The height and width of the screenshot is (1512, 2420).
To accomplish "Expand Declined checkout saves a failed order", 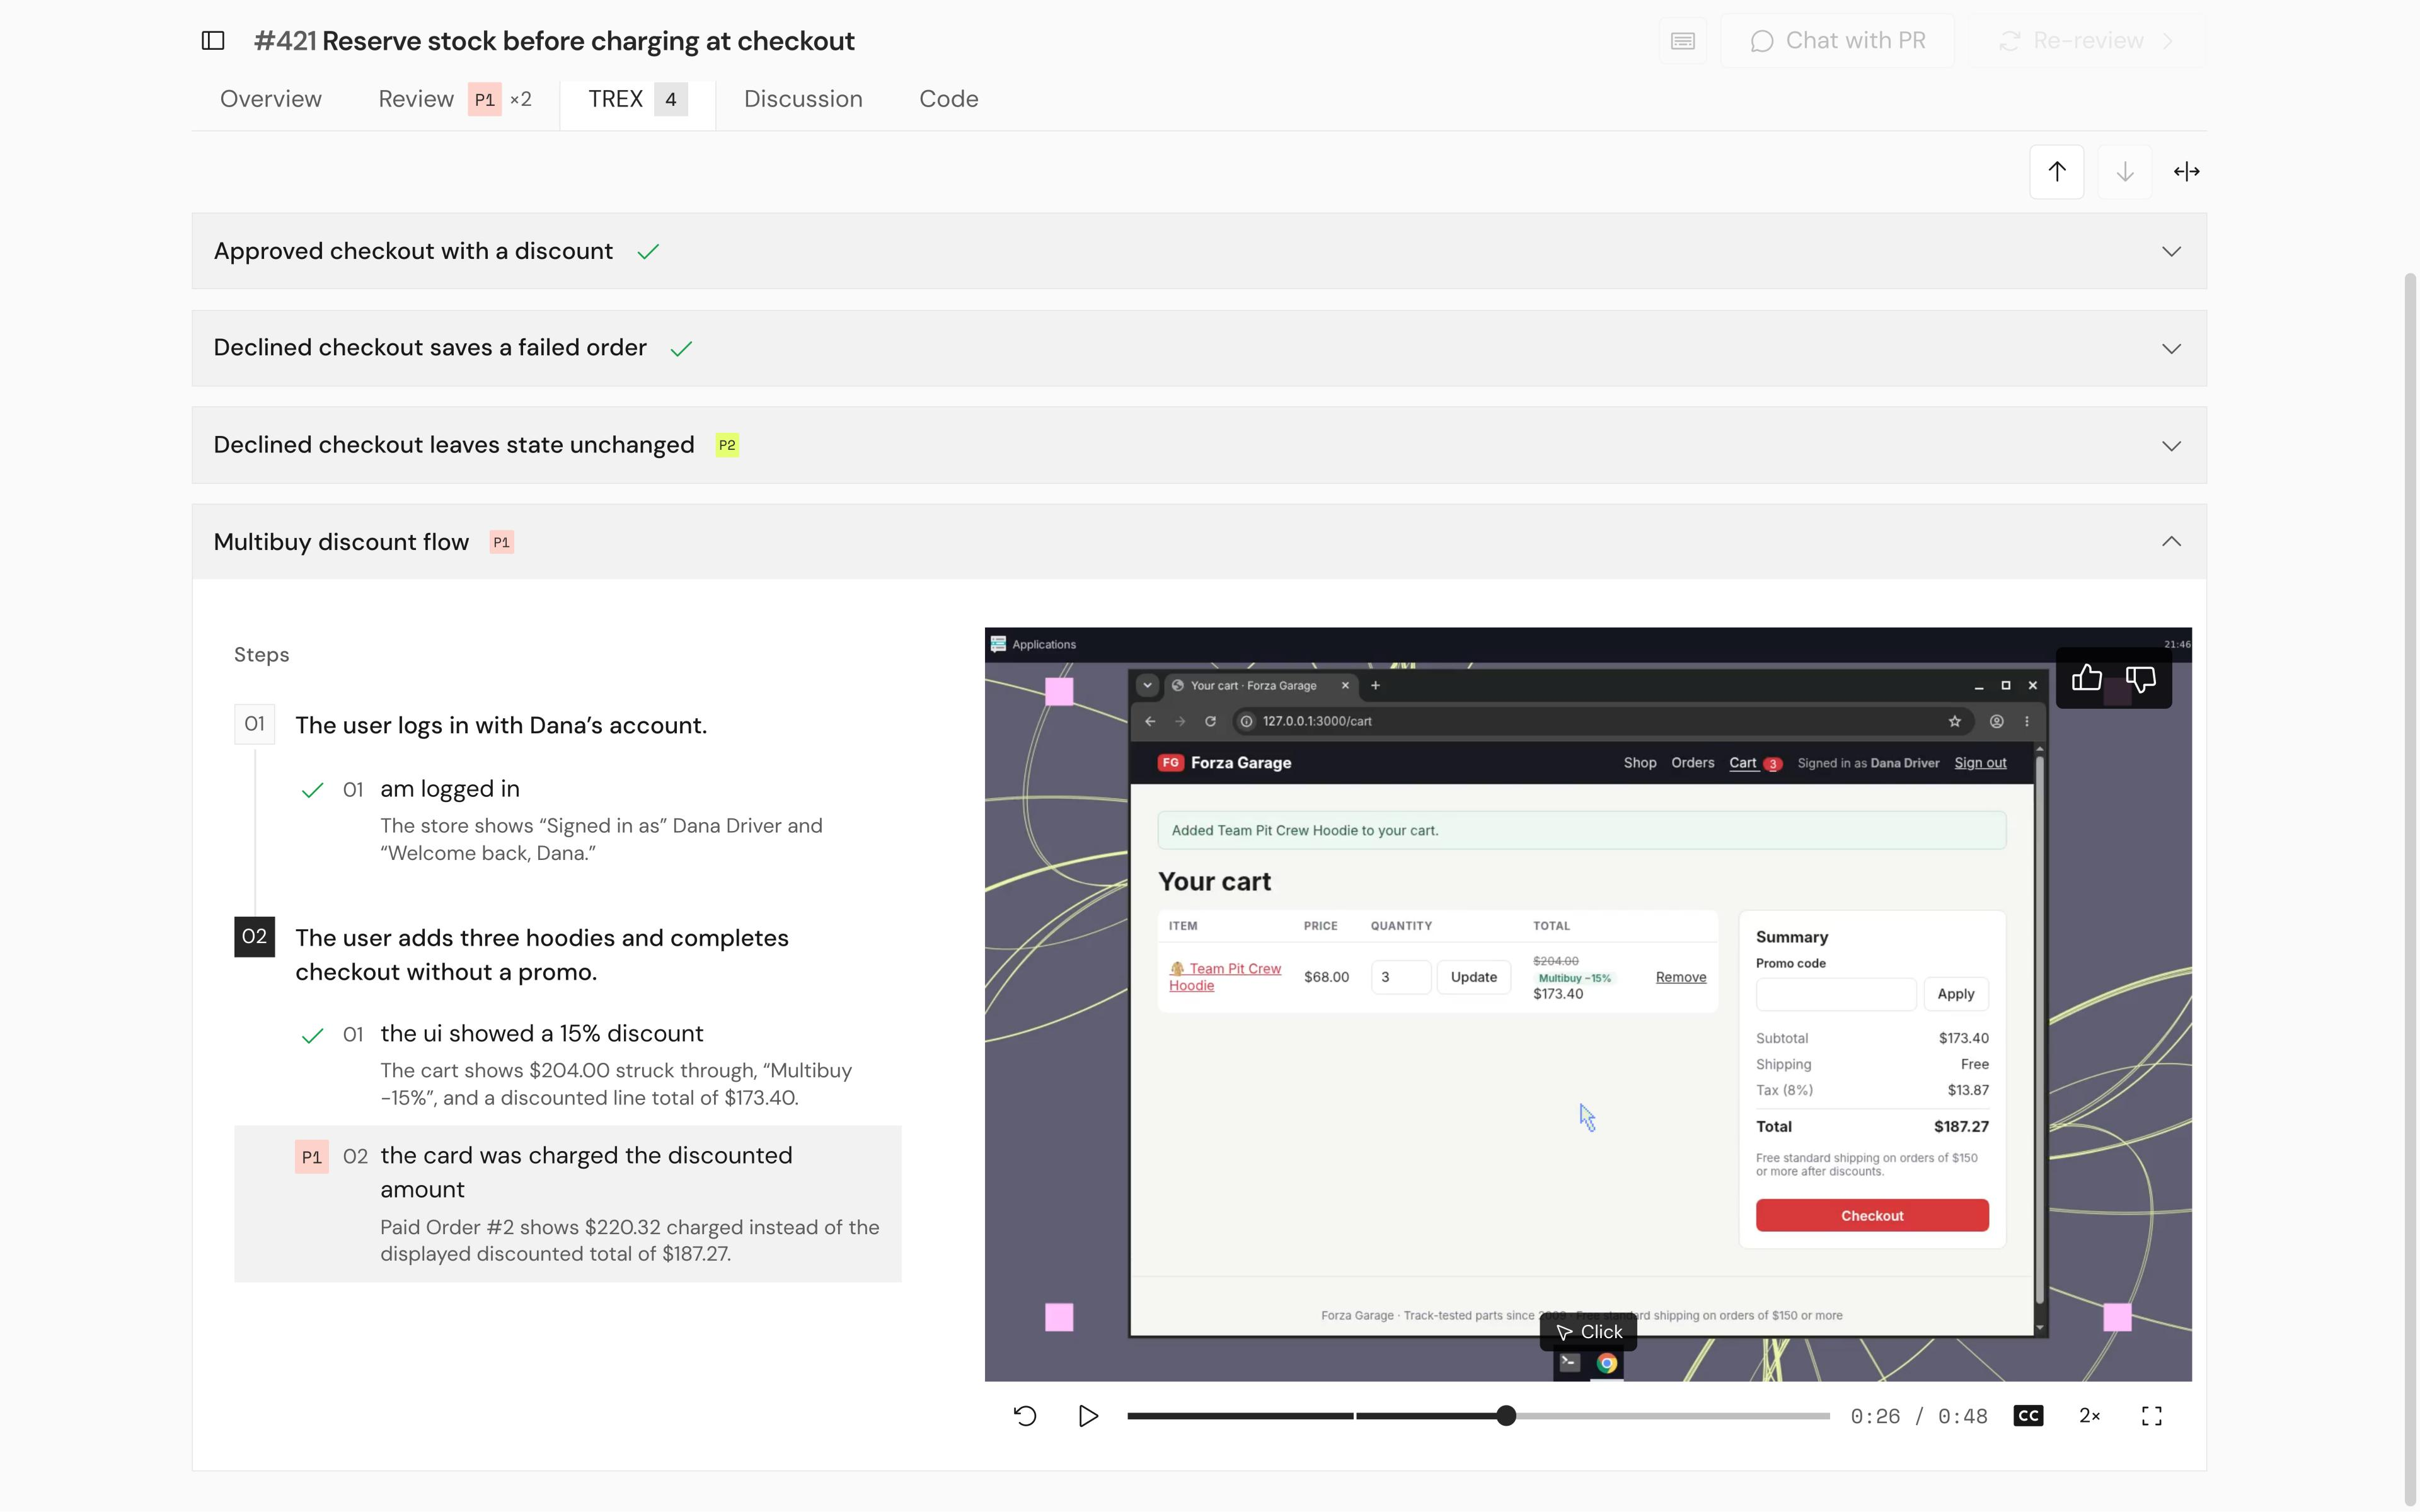I will click(1199, 348).
